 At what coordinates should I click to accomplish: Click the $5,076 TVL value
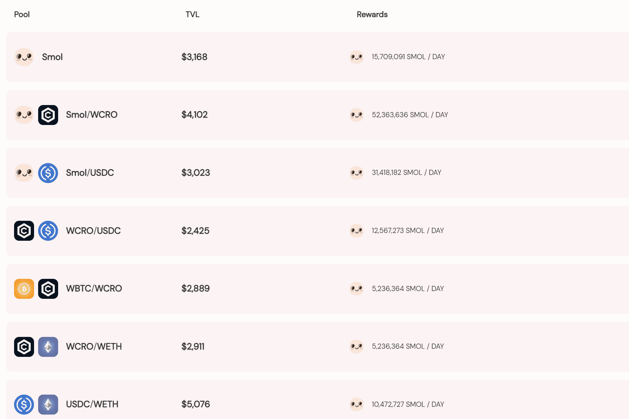point(195,404)
